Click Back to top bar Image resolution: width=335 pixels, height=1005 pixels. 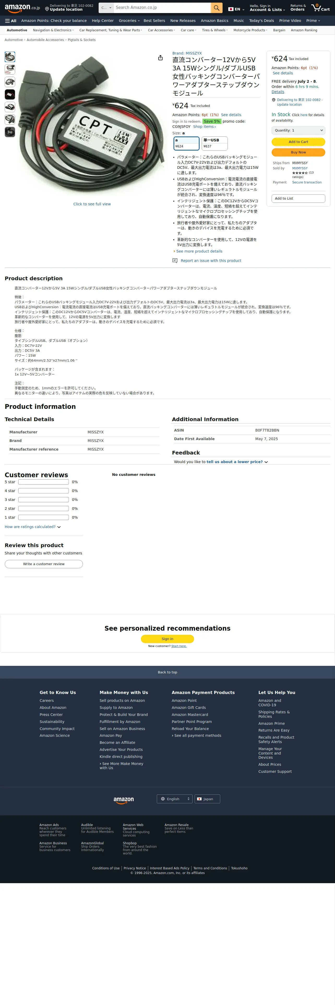click(167, 672)
